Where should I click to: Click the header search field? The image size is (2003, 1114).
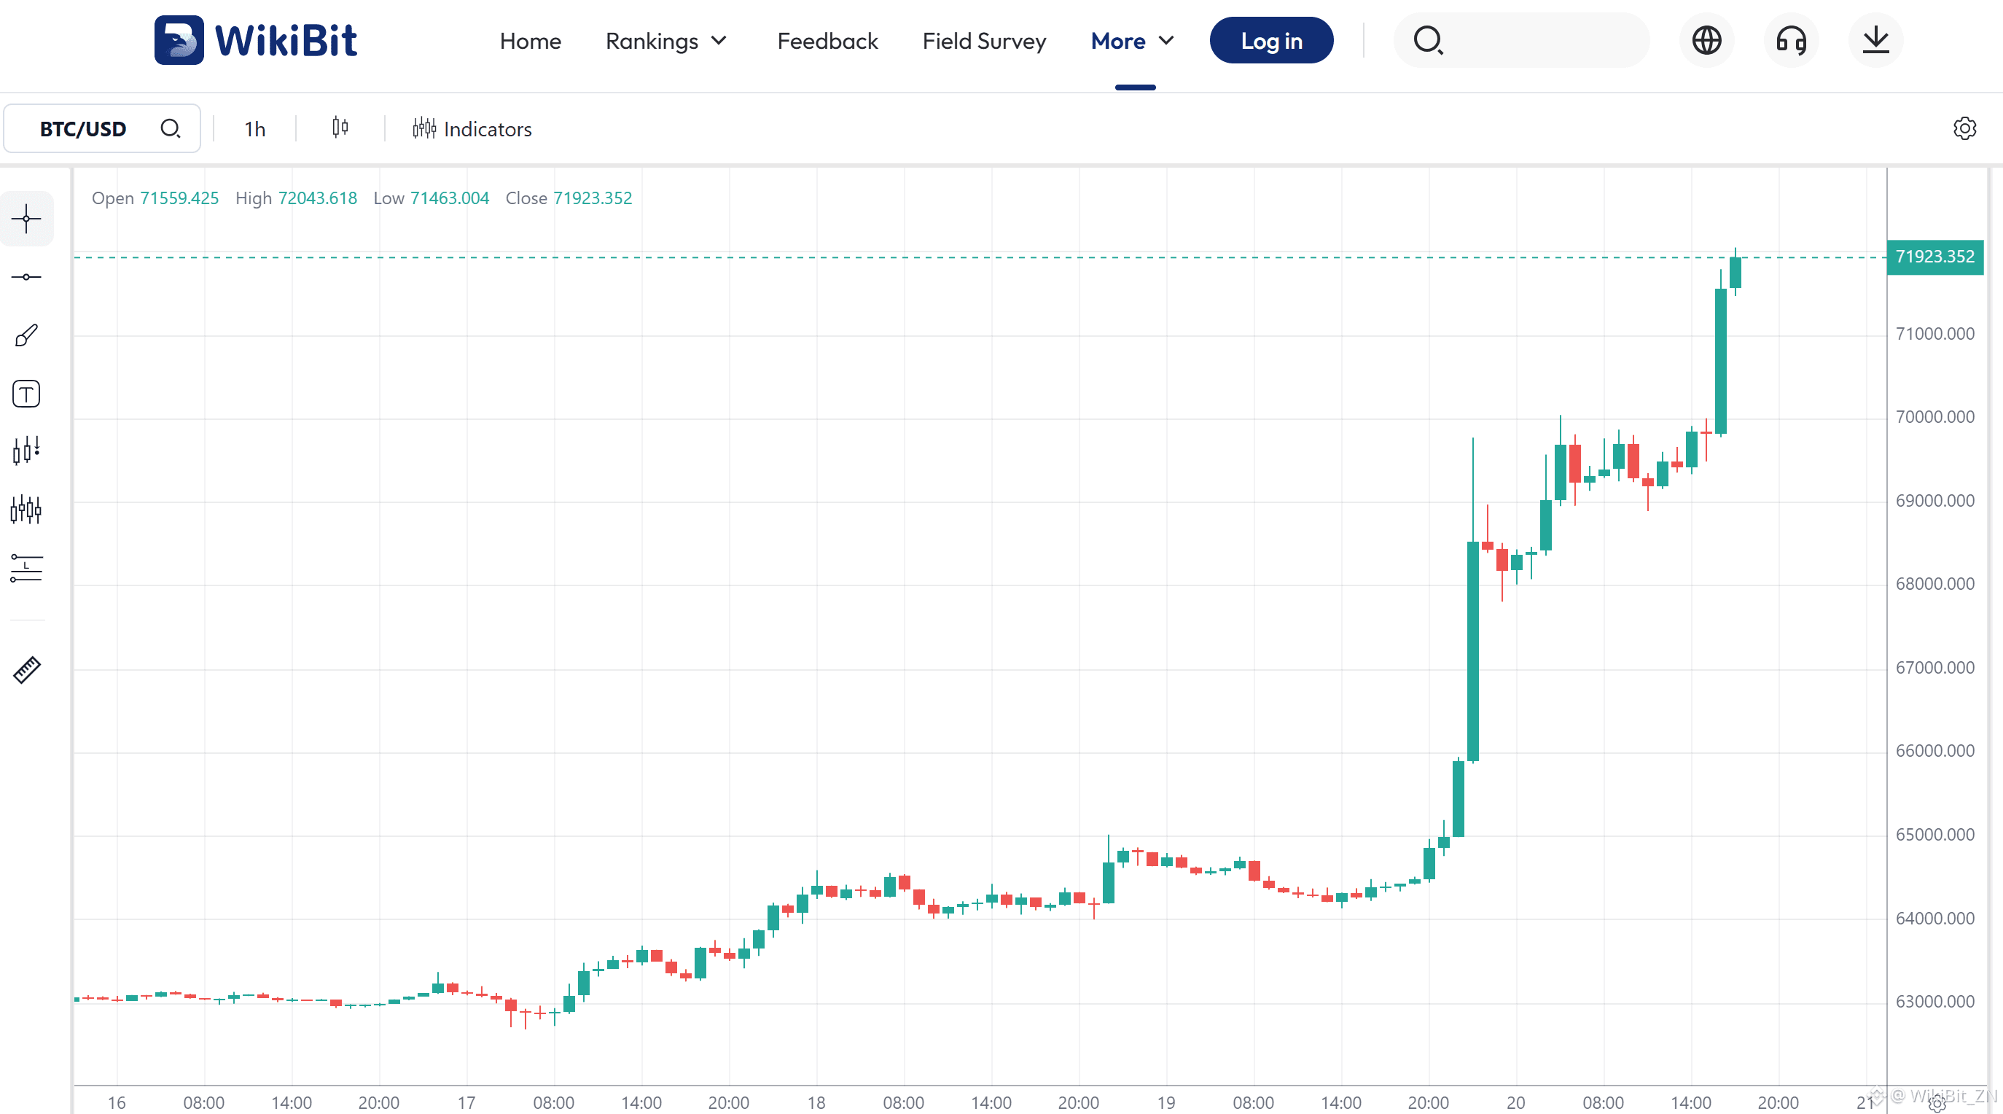tap(1521, 40)
